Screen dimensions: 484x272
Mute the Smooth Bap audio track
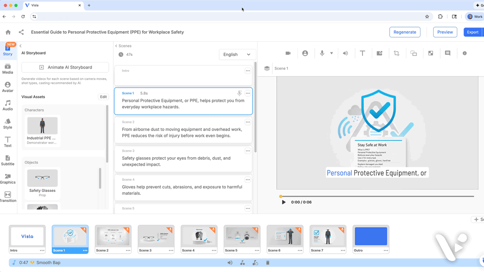click(230, 263)
